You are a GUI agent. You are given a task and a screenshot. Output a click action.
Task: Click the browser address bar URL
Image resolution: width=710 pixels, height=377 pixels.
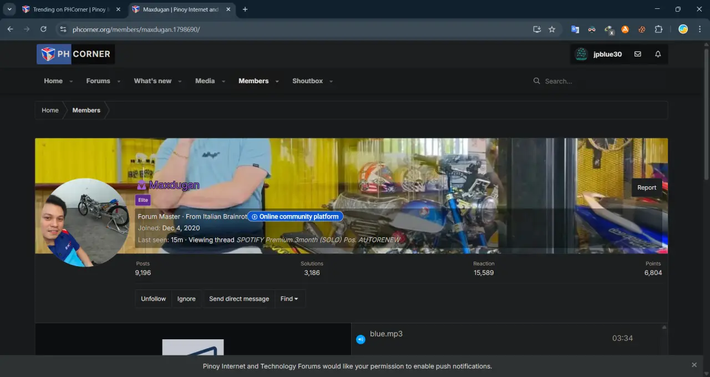click(x=136, y=29)
